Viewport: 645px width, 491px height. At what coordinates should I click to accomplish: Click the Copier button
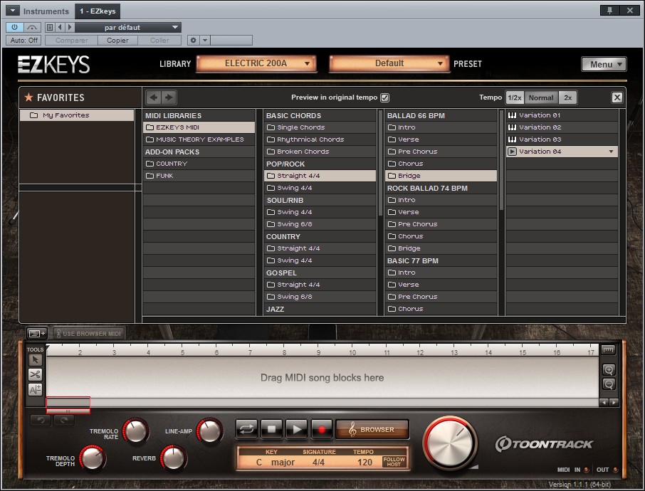tap(117, 40)
